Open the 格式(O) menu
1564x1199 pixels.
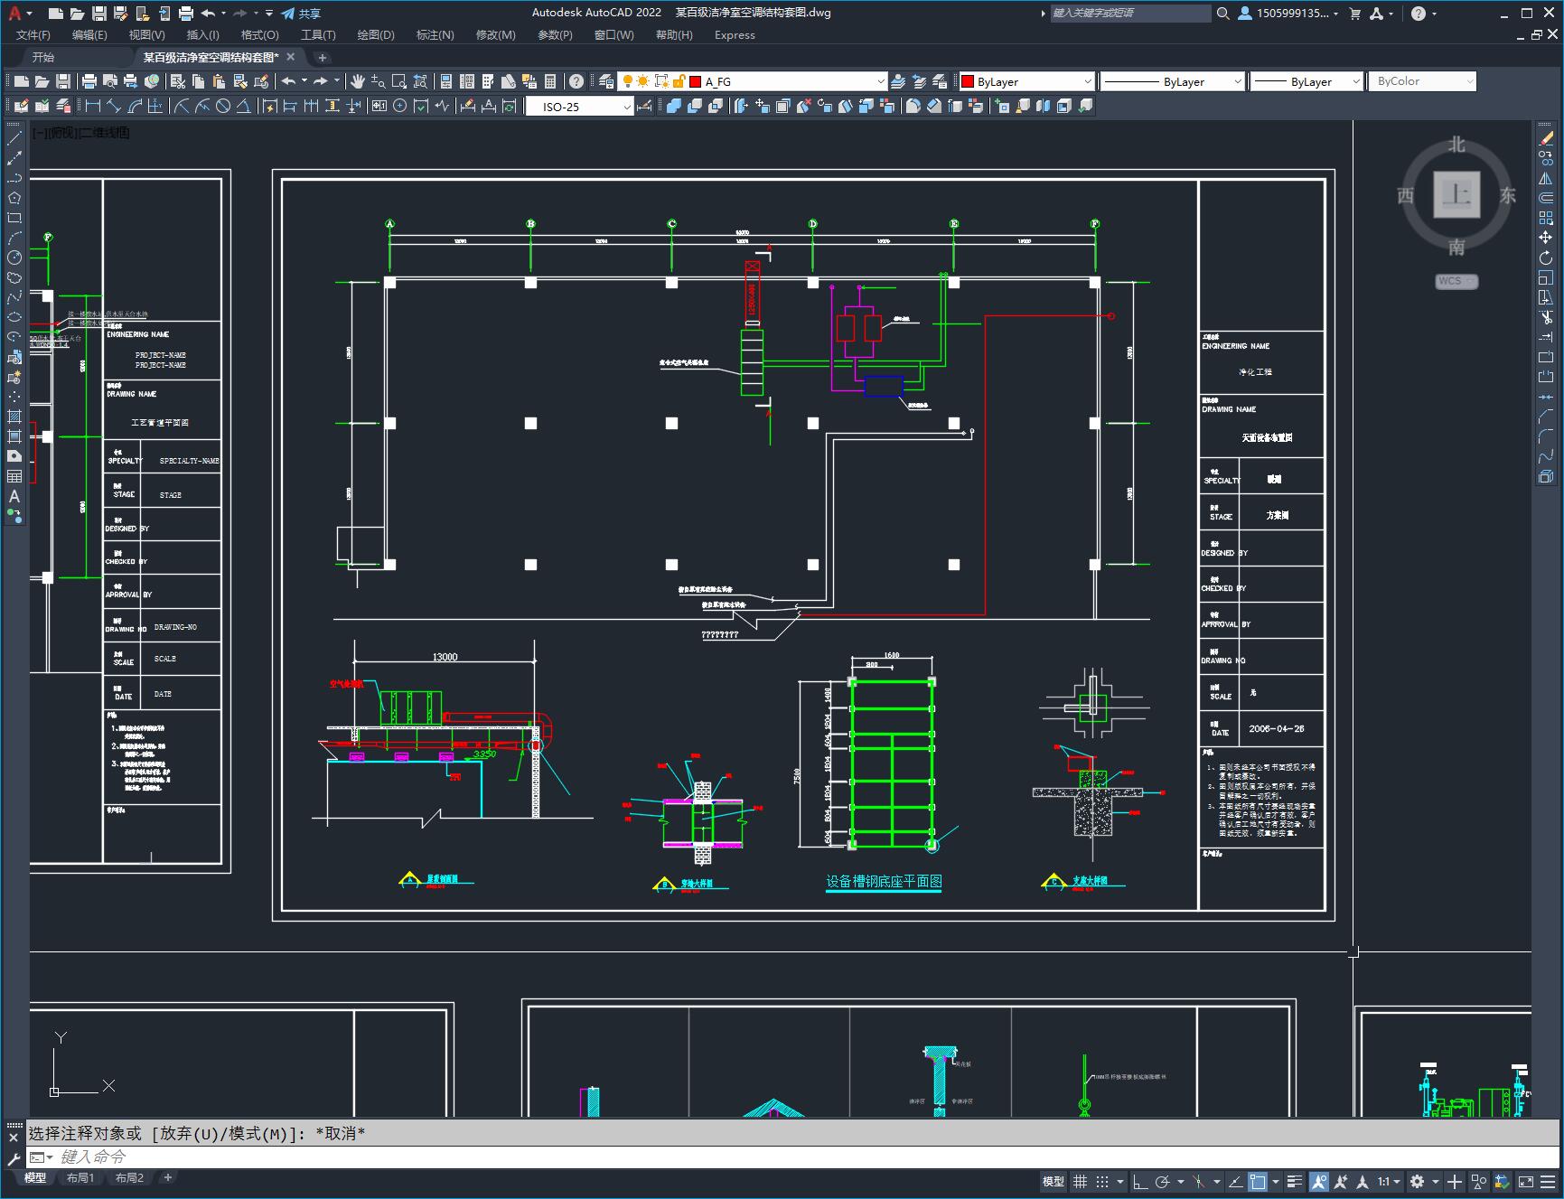(x=259, y=35)
